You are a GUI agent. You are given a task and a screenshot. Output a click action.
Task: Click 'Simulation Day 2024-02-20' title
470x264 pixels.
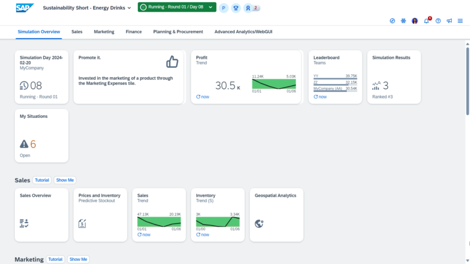click(41, 60)
